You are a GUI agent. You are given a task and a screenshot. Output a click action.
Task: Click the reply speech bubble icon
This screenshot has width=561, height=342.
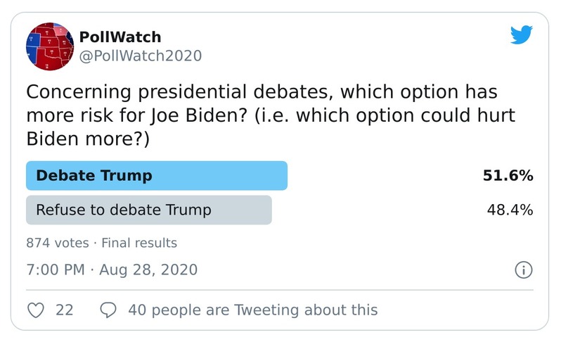tap(108, 310)
